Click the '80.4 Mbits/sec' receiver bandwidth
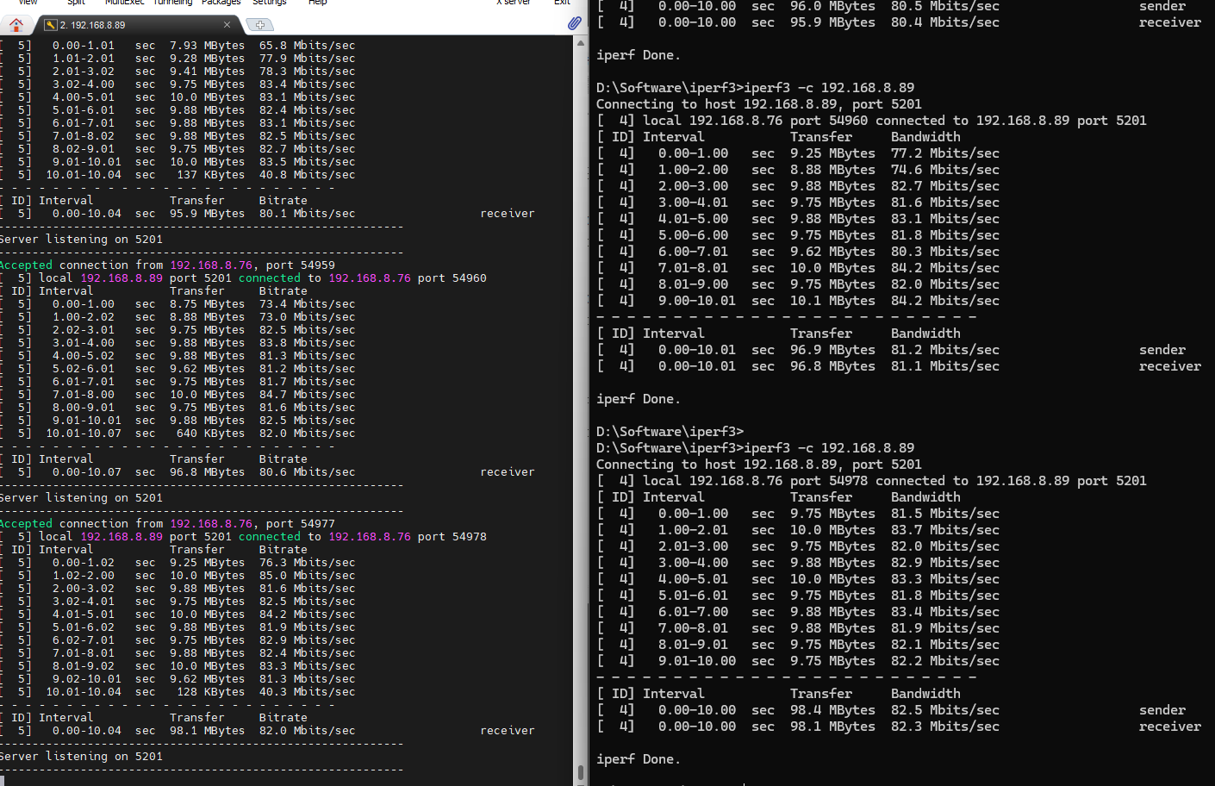The height and width of the screenshot is (786, 1215). coord(945,22)
